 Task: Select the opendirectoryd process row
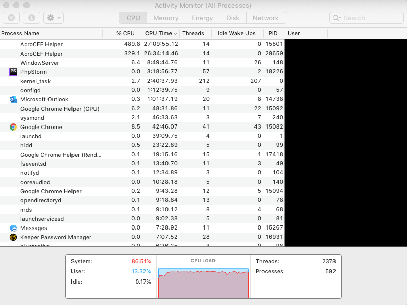pyautogui.click(x=142, y=200)
